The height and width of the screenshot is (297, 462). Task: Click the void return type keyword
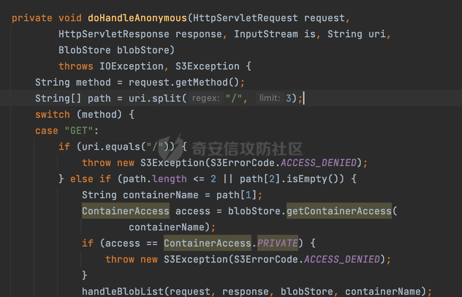coord(70,18)
